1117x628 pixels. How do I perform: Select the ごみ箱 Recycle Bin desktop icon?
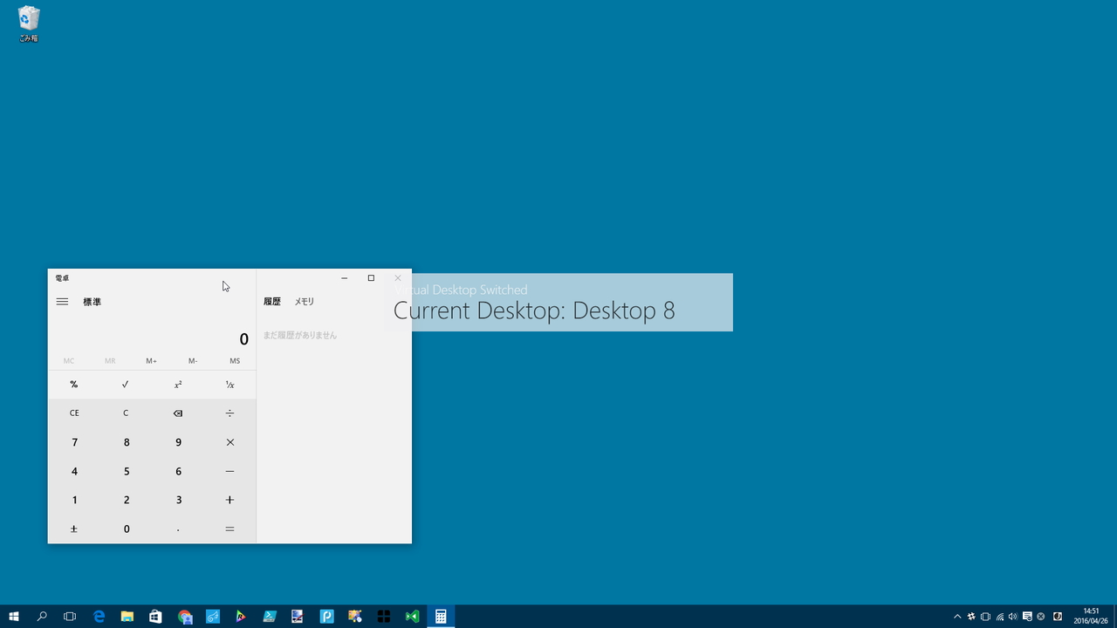pos(29,24)
